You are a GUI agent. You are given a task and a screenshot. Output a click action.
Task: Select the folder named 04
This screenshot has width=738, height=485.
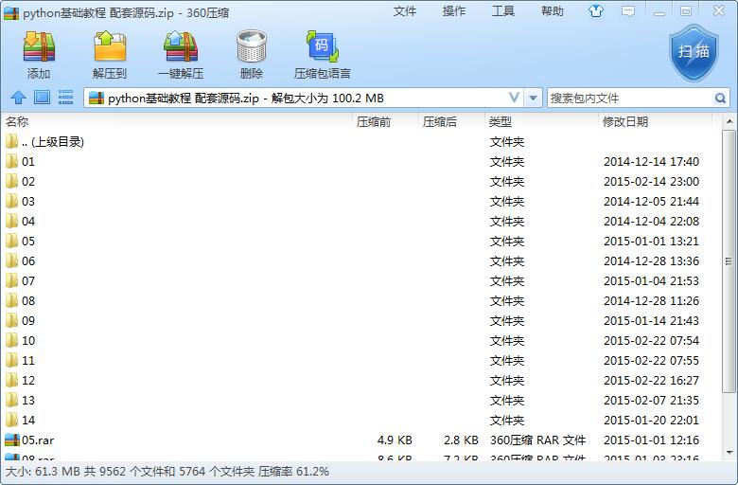[28, 221]
